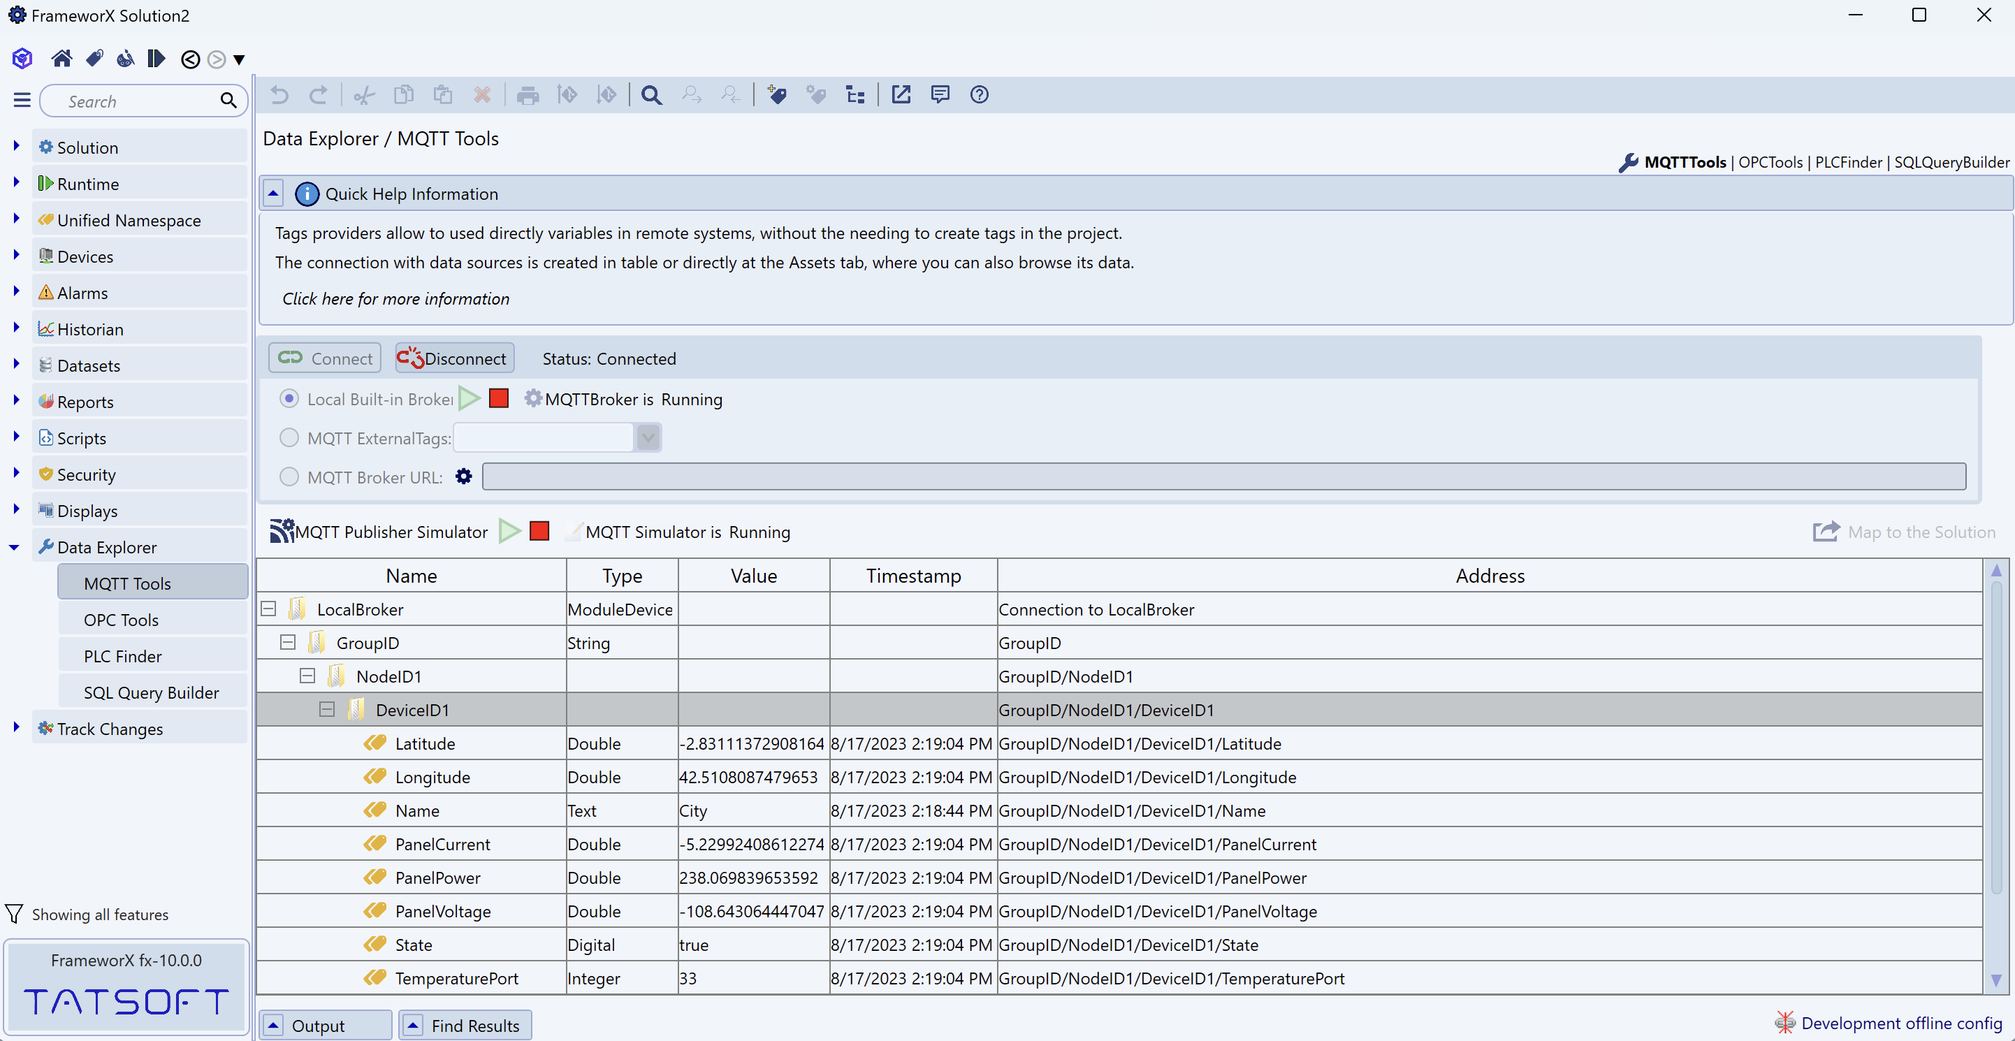This screenshot has height=1041, width=2015.
Task: Open PLC Finder in sidebar
Action: point(152,656)
